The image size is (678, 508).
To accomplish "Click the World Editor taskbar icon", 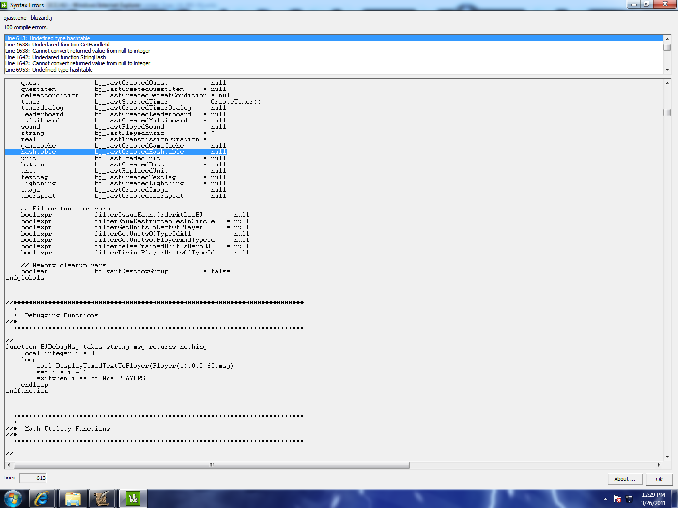I will coord(102,498).
